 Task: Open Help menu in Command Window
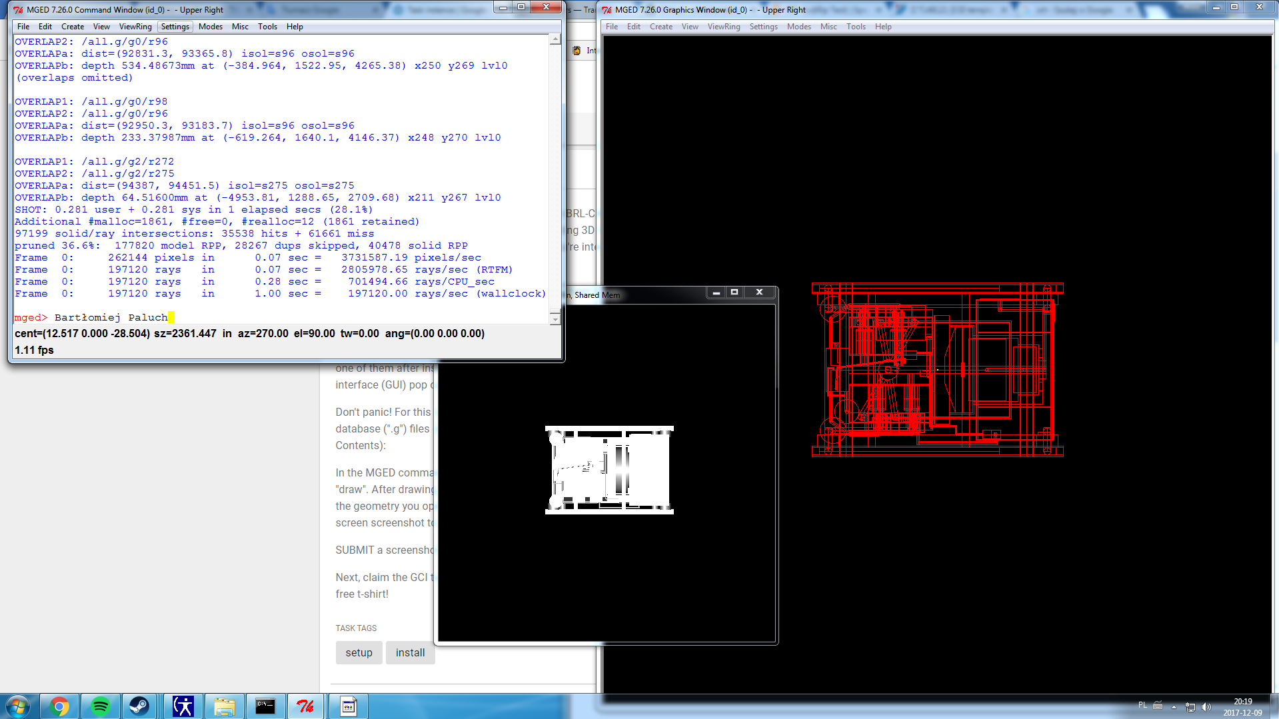(x=295, y=27)
